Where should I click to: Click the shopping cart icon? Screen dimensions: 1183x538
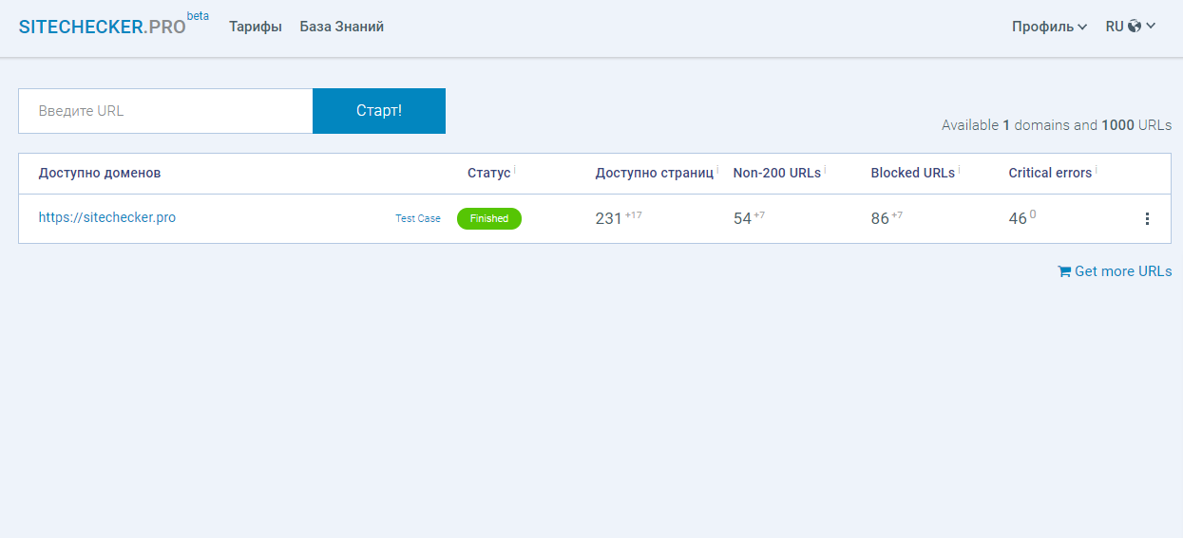tap(1064, 271)
